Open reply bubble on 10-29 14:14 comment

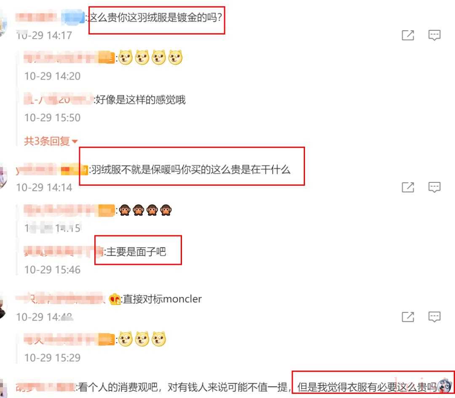pyautogui.click(x=434, y=187)
